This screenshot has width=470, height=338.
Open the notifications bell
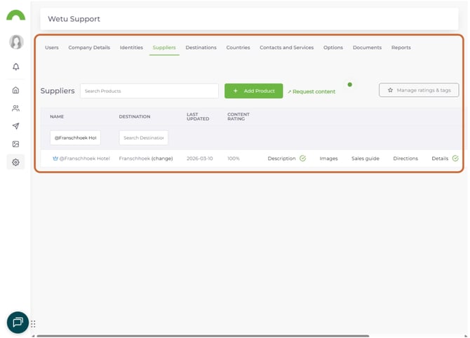(15, 67)
